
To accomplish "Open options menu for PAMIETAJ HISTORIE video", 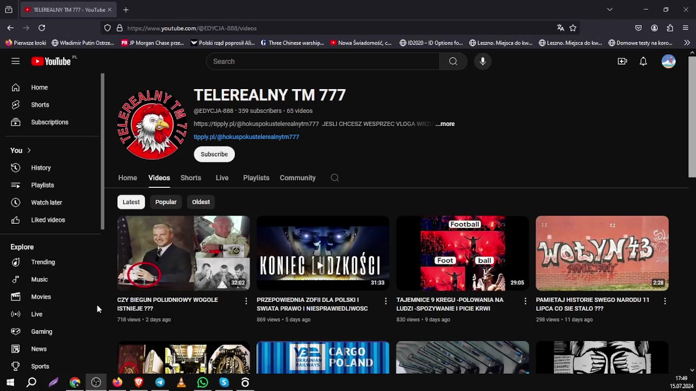I will (664, 301).
